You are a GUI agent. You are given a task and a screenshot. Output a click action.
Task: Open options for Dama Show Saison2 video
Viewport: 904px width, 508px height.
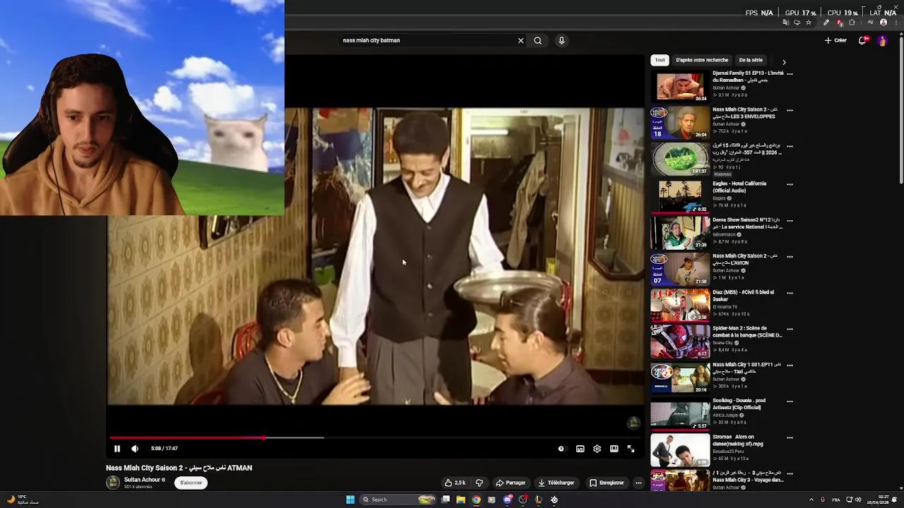pos(790,221)
